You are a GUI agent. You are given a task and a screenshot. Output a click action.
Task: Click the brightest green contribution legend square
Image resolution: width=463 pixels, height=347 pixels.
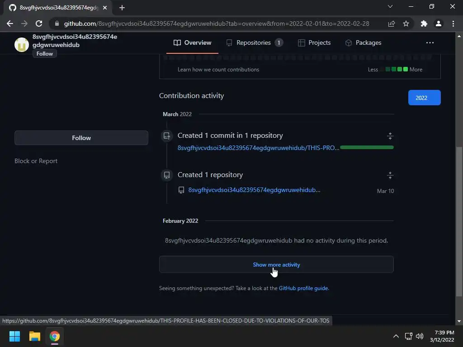click(406, 69)
